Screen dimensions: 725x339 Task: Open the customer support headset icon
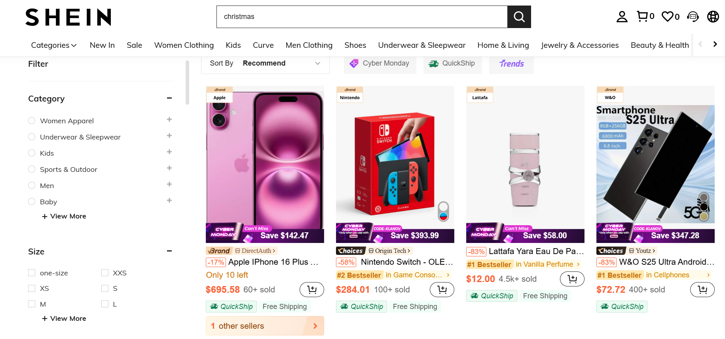pos(693,17)
